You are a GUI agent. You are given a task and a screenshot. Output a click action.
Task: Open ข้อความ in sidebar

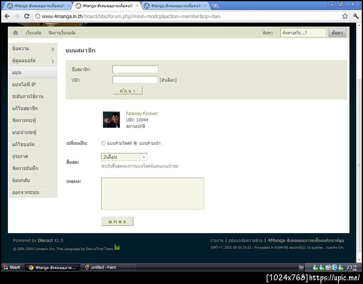tap(33, 48)
